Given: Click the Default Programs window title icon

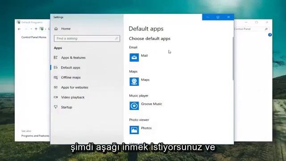Looking at the screenshot, I should click(x=18, y=22).
